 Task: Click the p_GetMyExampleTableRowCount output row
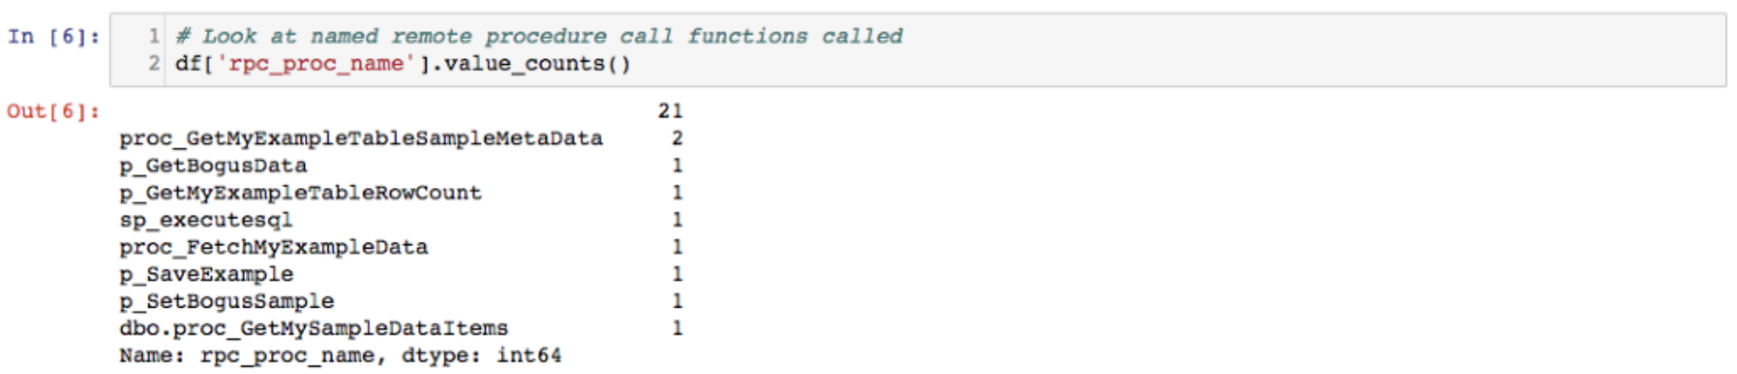click(x=401, y=193)
